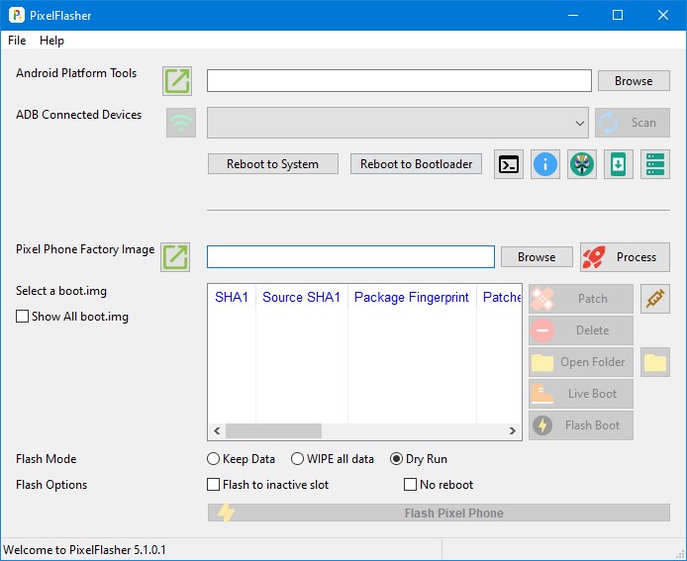Browse for Pixel factory image file
Image resolution: width=687 pixels, height=561 pixels.
(x=537, y=257)
